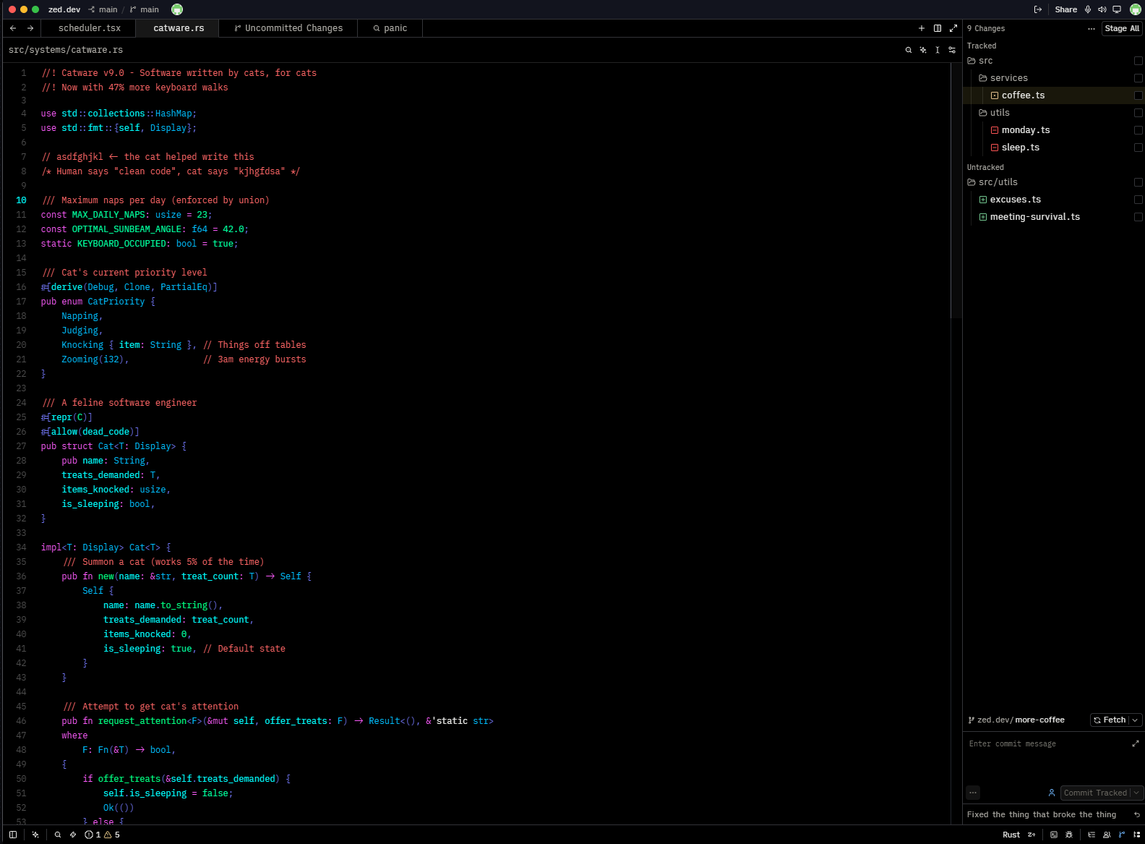The width and height of the screenshot is (1145, 844).
Task: Toggle the text selection cursor tool in the editor toolbar
Action: 938,50
